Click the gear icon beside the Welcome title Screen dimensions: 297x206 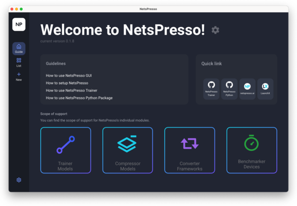tap(215, 30)
